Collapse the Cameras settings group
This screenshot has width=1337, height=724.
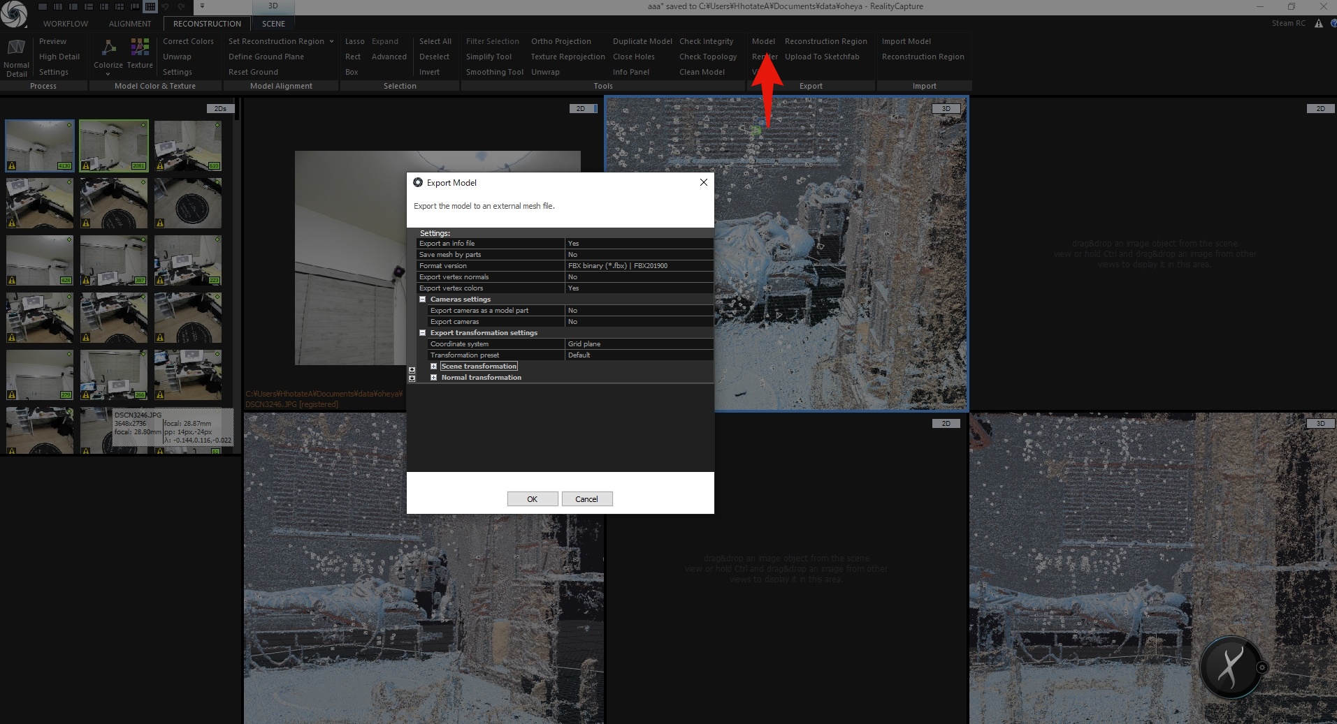(422, 300)
